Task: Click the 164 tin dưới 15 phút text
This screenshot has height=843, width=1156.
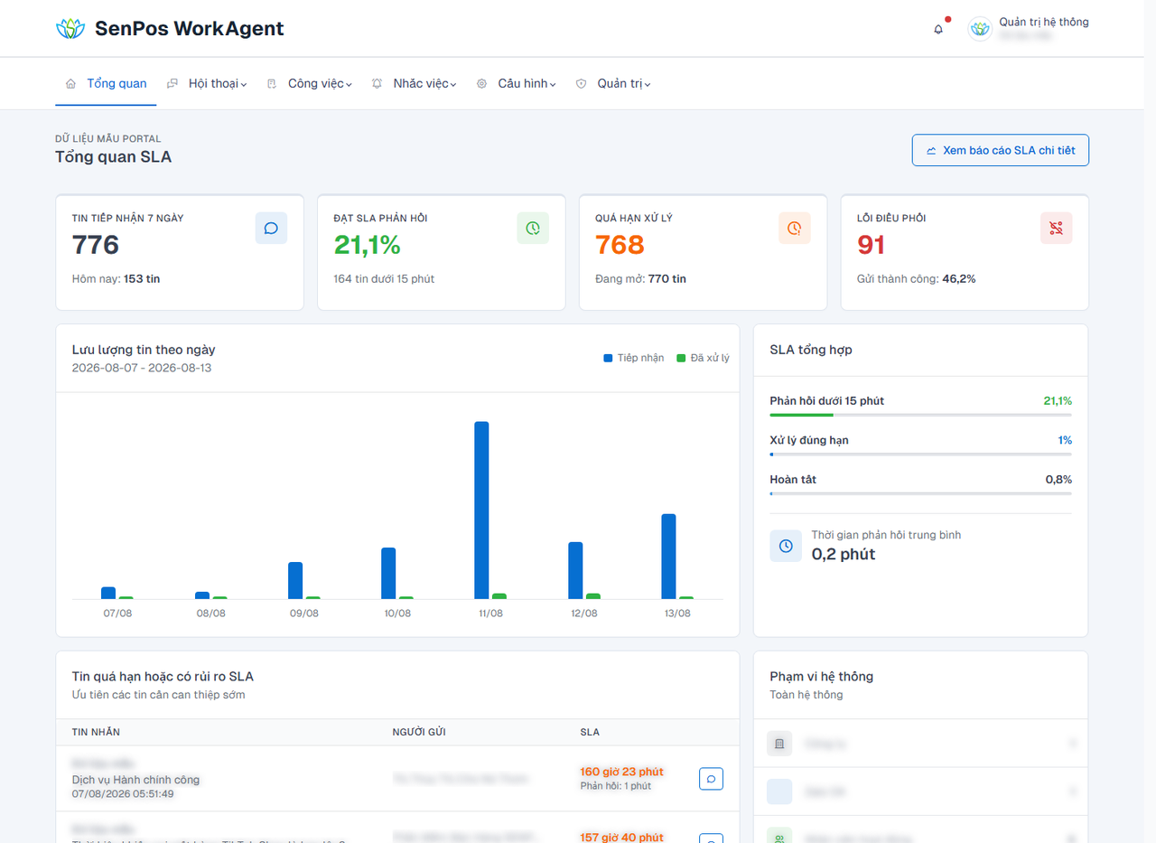Action: point(384,279)
